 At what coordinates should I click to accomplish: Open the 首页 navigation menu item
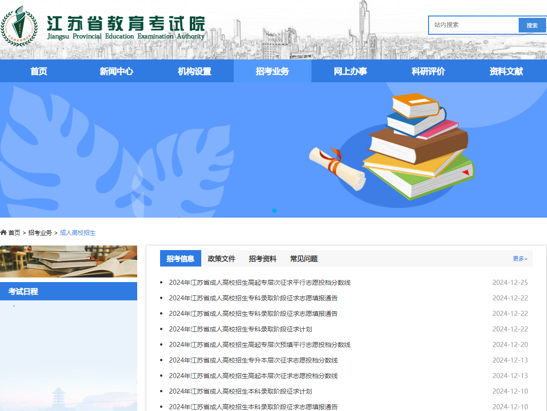(38, 71)
